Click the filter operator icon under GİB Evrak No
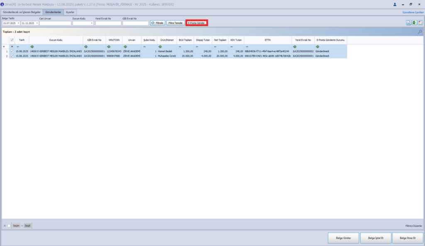 [x=85, y=47]
